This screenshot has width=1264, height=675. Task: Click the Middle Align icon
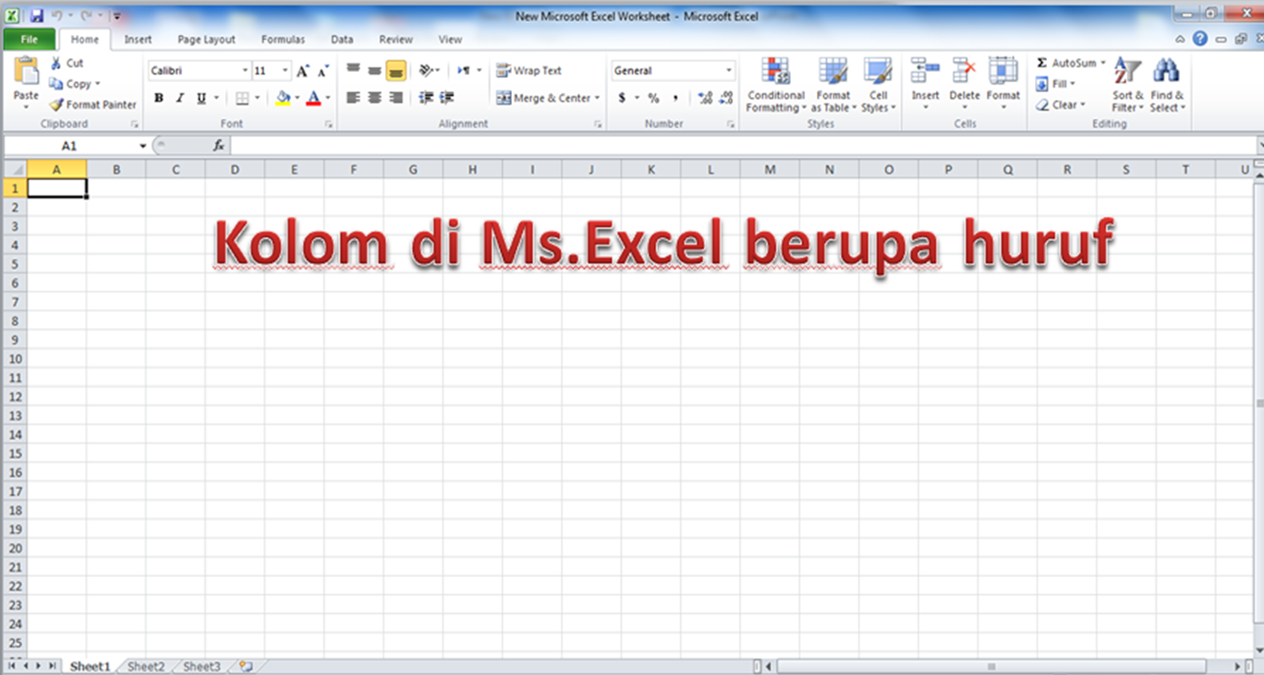[x=374, y=70]
